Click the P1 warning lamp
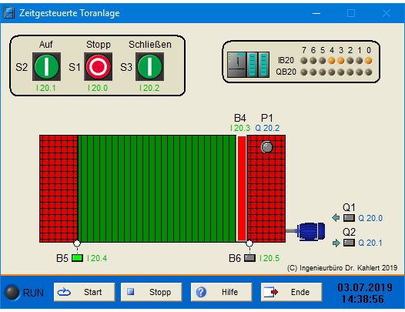 [267, 147]
